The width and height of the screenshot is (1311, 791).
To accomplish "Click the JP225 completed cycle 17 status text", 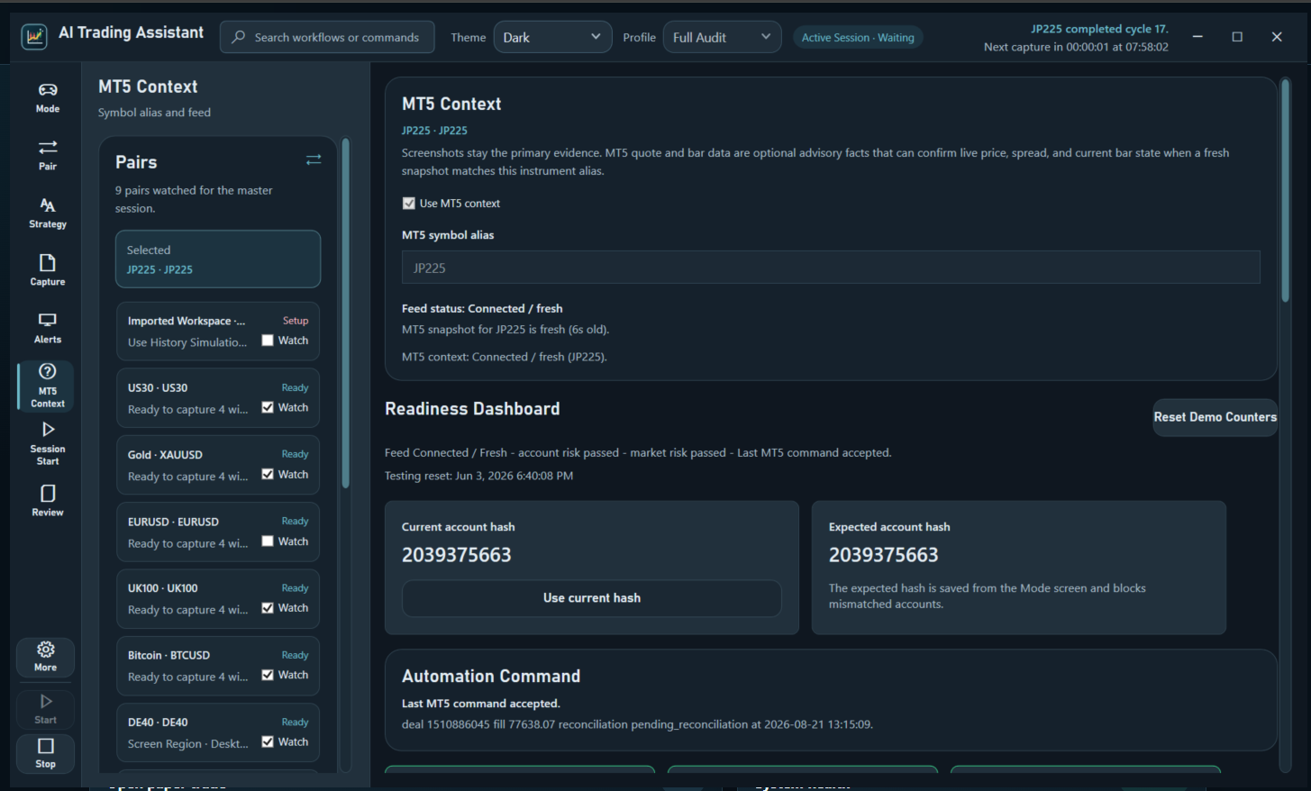I will [x=1099, y=29].
